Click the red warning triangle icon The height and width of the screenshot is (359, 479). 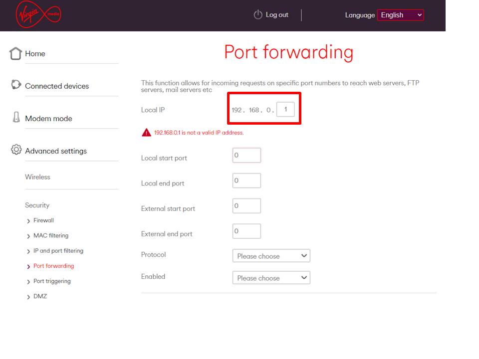click(x=146, y=133)
